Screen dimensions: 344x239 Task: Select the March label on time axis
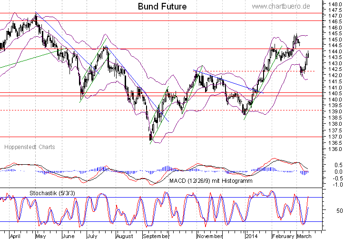pyautogui.click(x=304, y=236)
